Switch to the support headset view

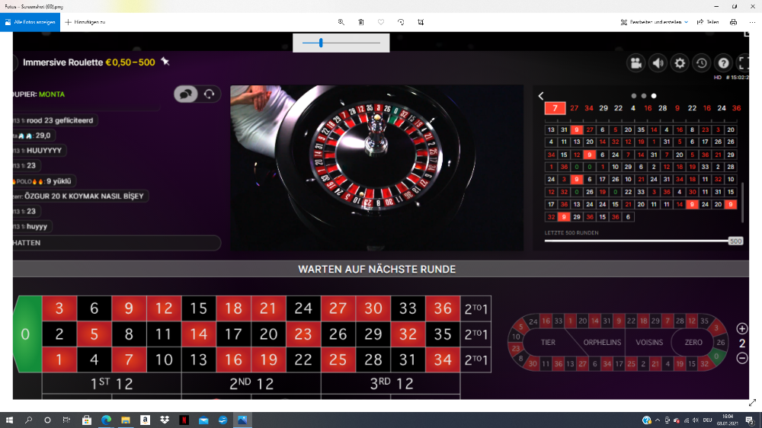209,94
